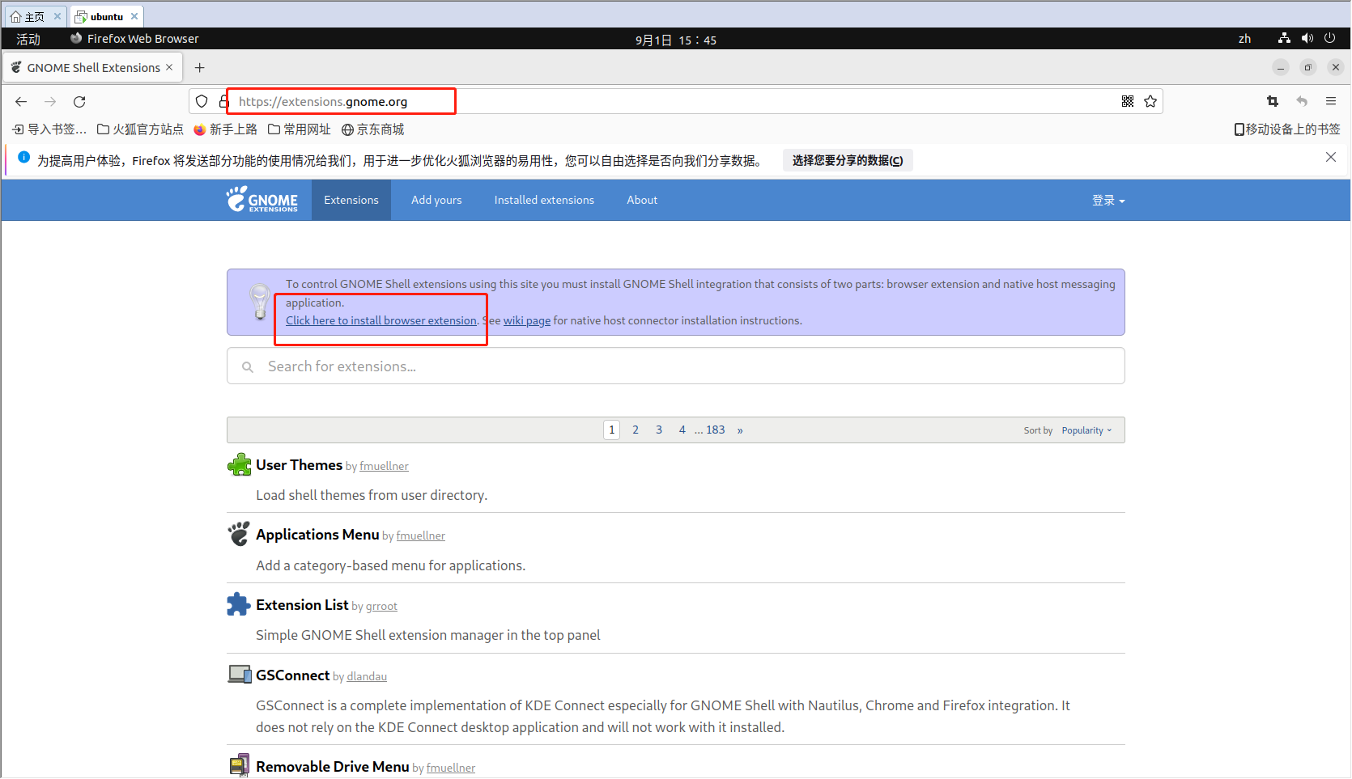Open the 活动 Activities overview
The width and height of the screenshot is (1352, 779).
click(x=28, y=39)
